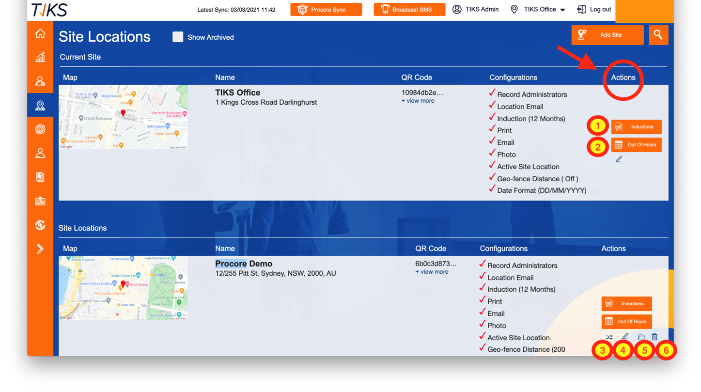Viewport: 701px width, 392px height.
Task: Click the trash delete icon for Procore Demo
Action: [654, 337]
